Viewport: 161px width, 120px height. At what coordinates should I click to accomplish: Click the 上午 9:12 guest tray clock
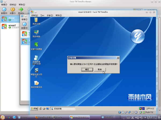(150, 109)
